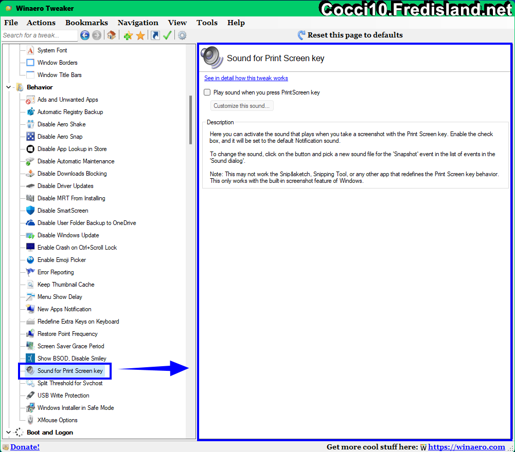Click the Disable Aero Snap icon
This screenshot has width=515, height=452.
[x=30, y=137]
